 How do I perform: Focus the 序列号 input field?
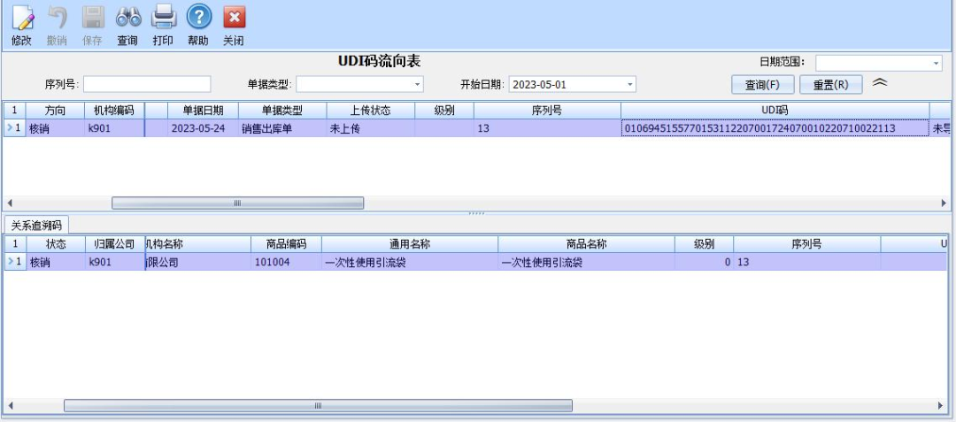point(147,85)
